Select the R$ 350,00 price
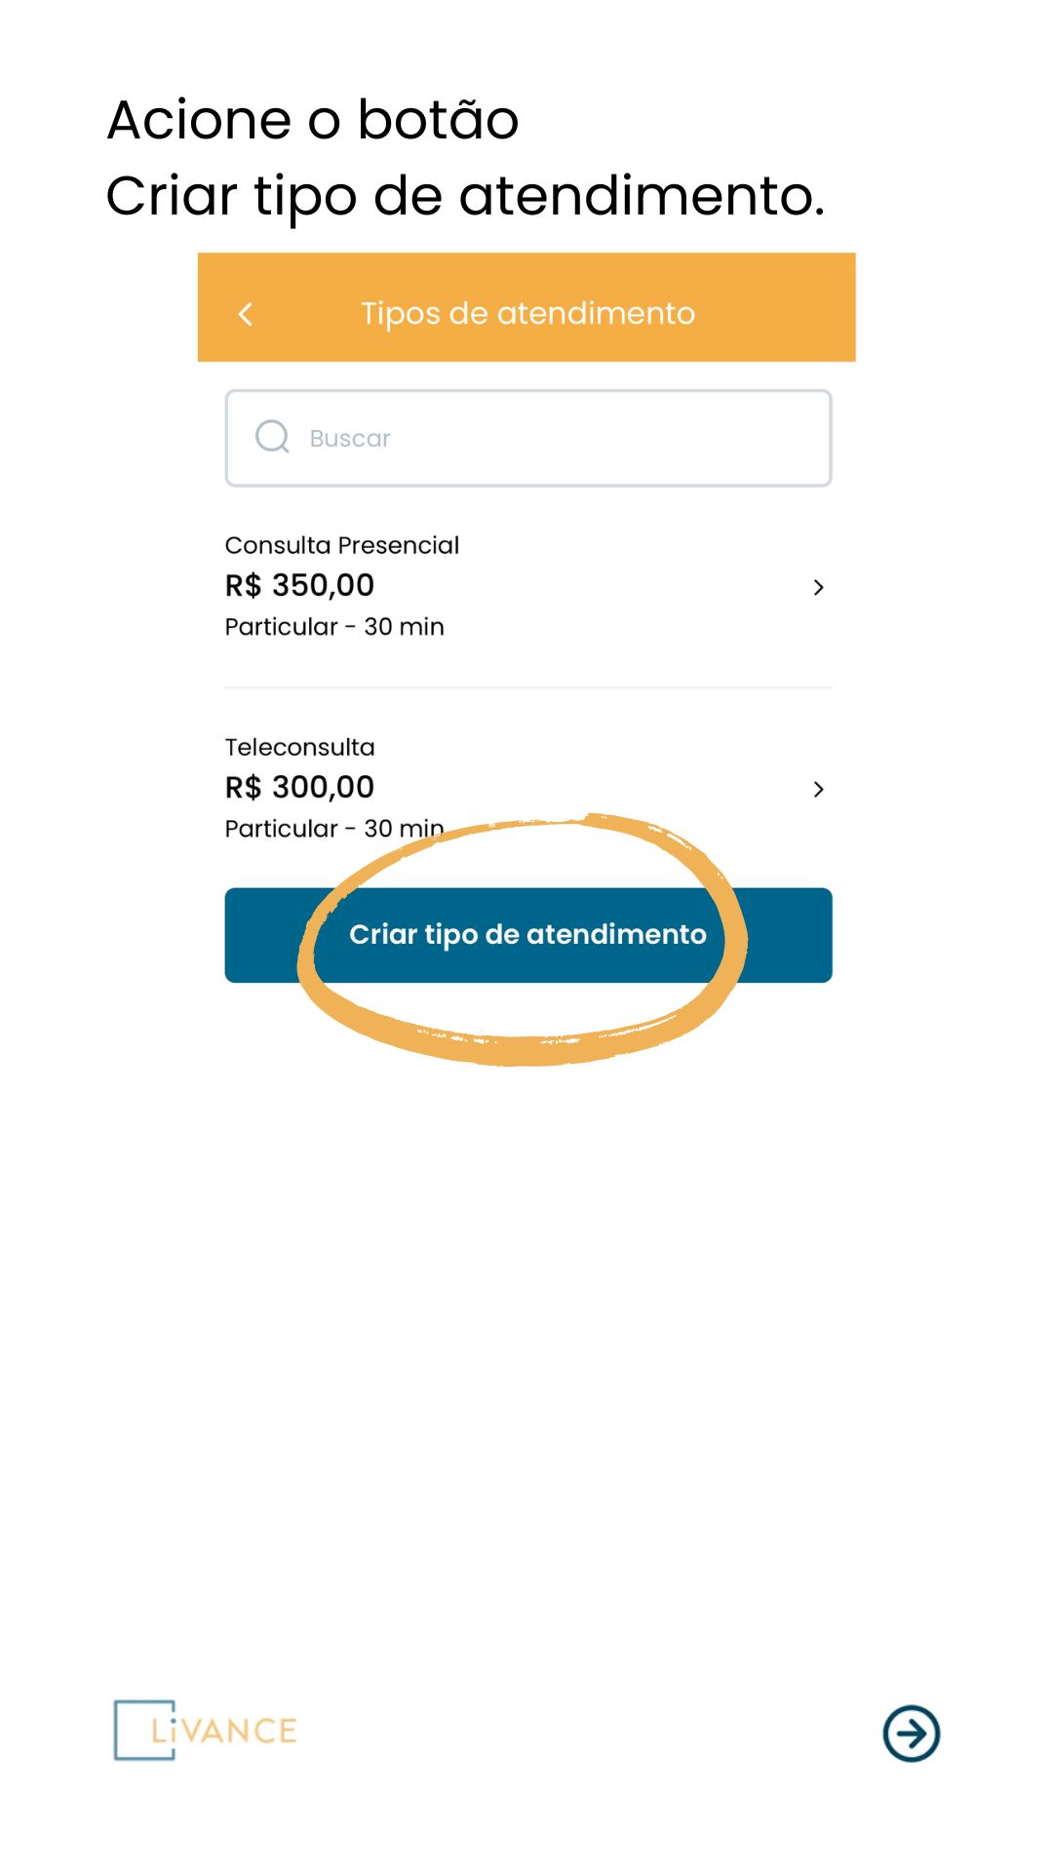 click(299, 585)
